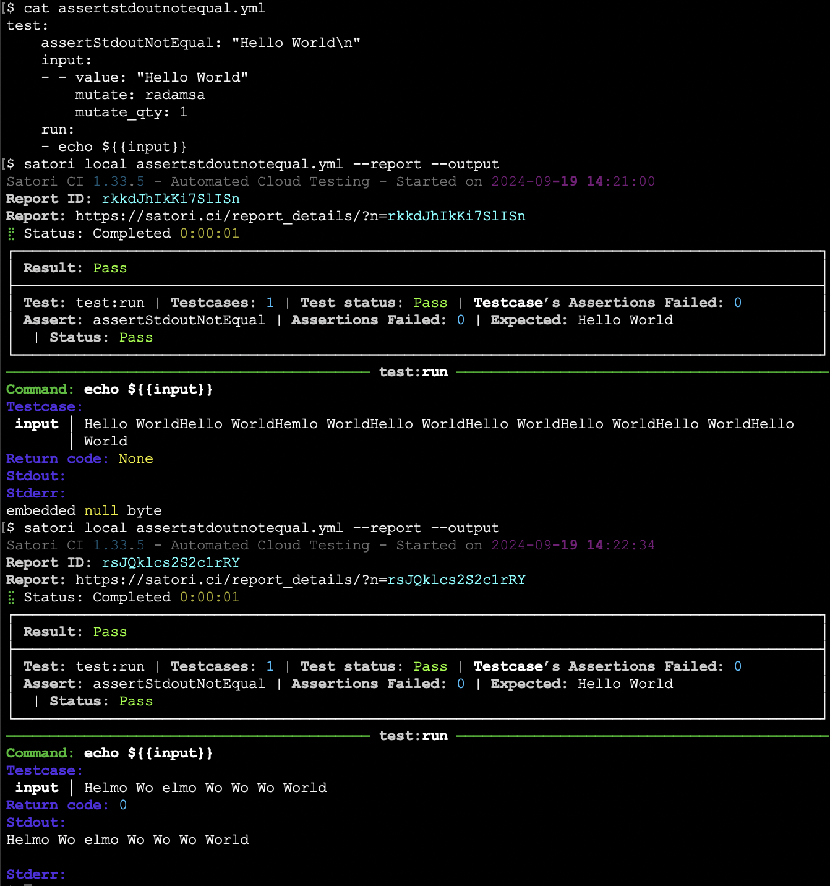The image size is (830, 886).
Task: Click the timestamp 2024-09-19 14:22:34
Action: coord(573,545)
